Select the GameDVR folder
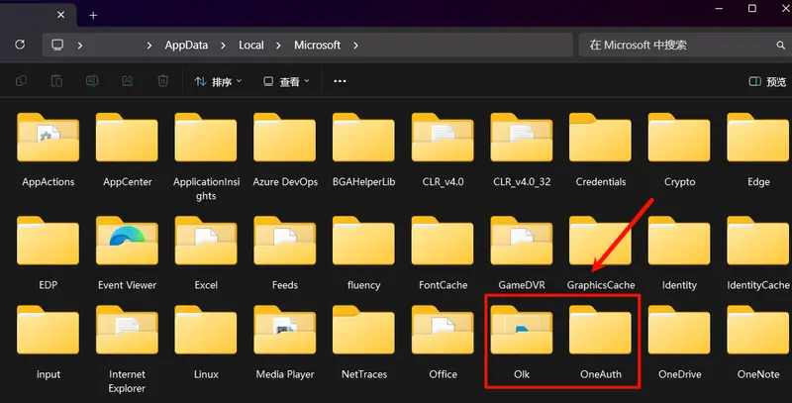The width and height of the screenshot is (792, 403). click(522, 253)
